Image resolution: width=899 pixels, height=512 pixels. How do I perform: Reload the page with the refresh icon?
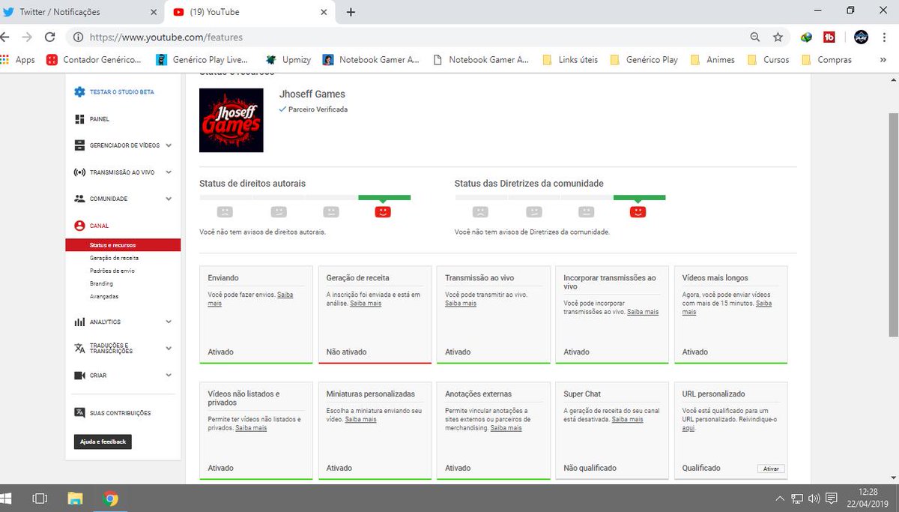50,37
